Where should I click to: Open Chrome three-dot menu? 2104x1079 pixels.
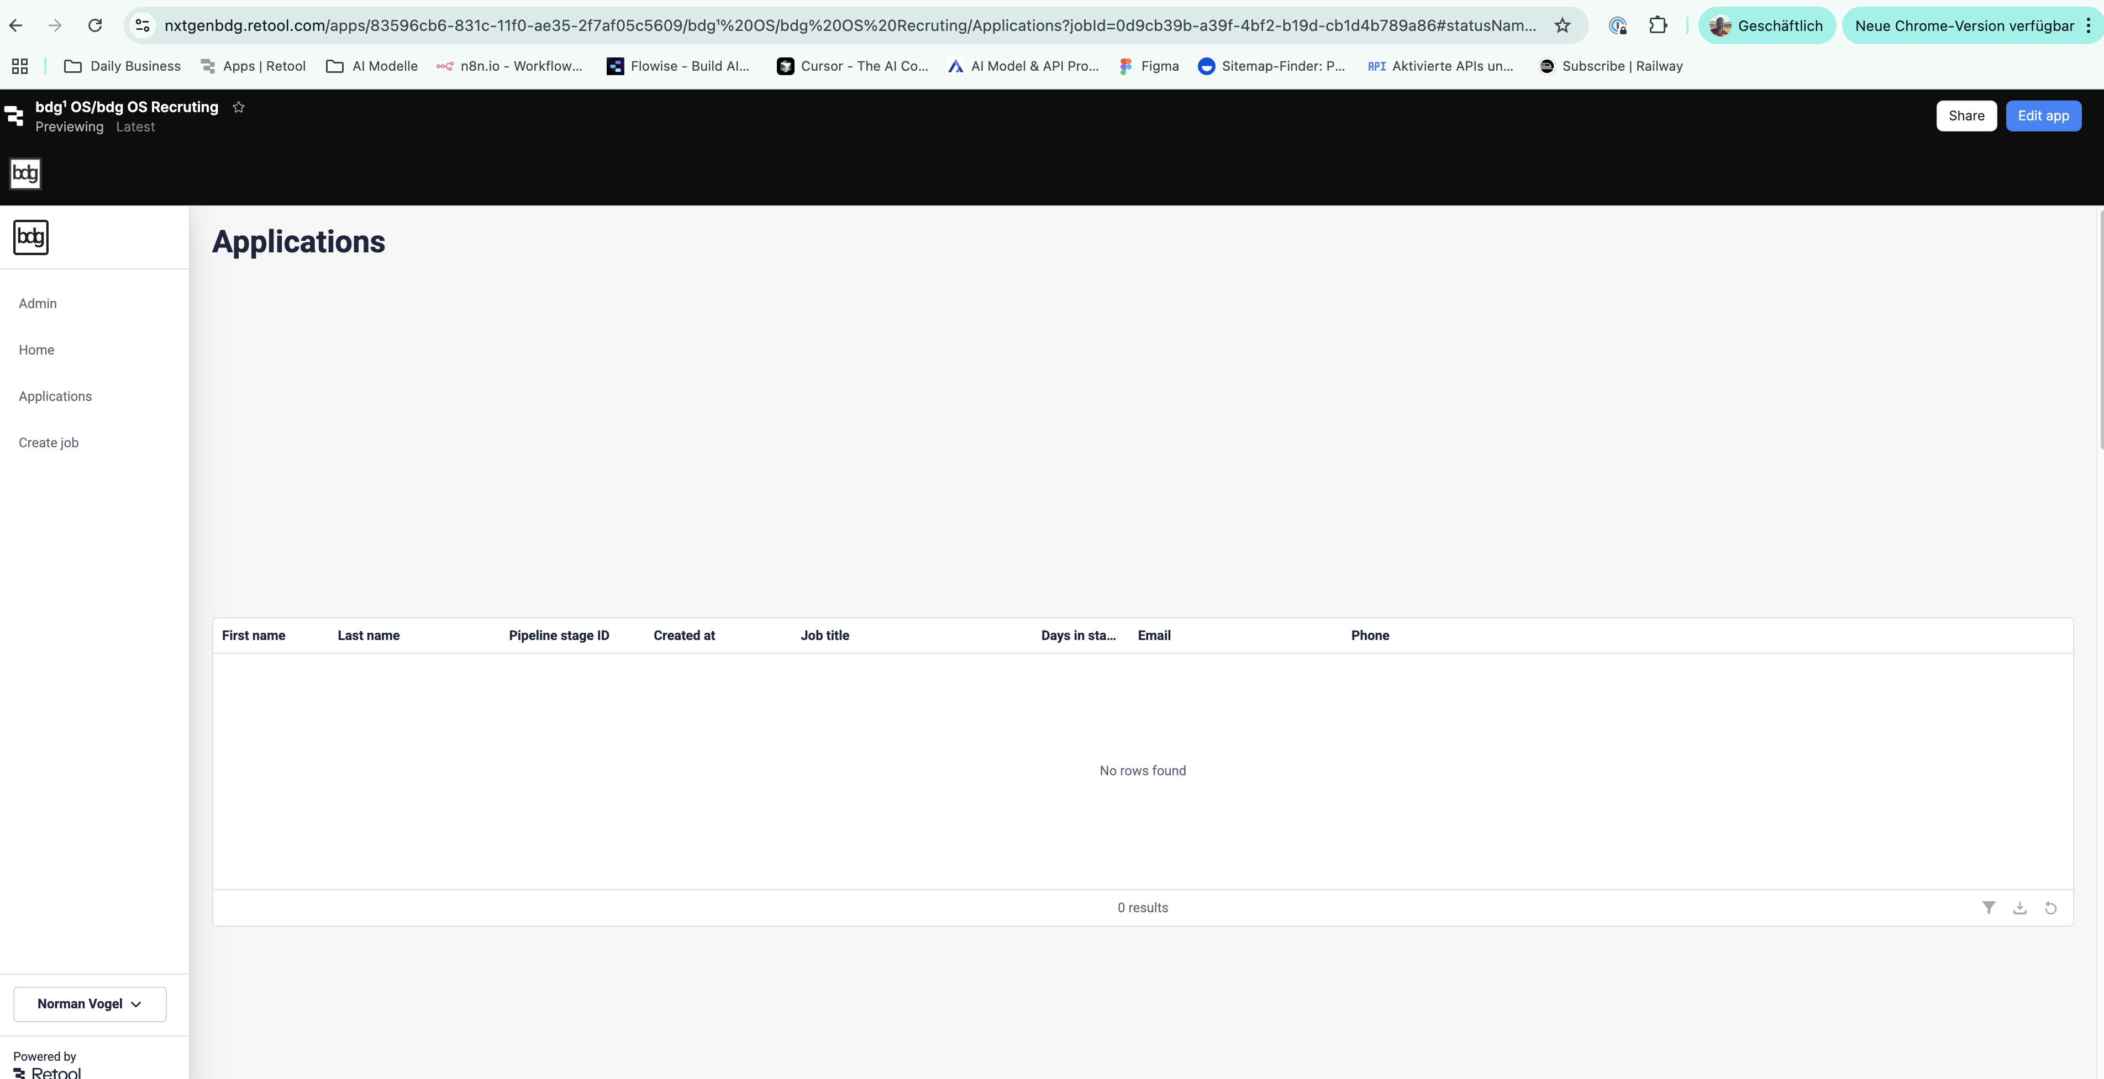[x=2089, y=25]
